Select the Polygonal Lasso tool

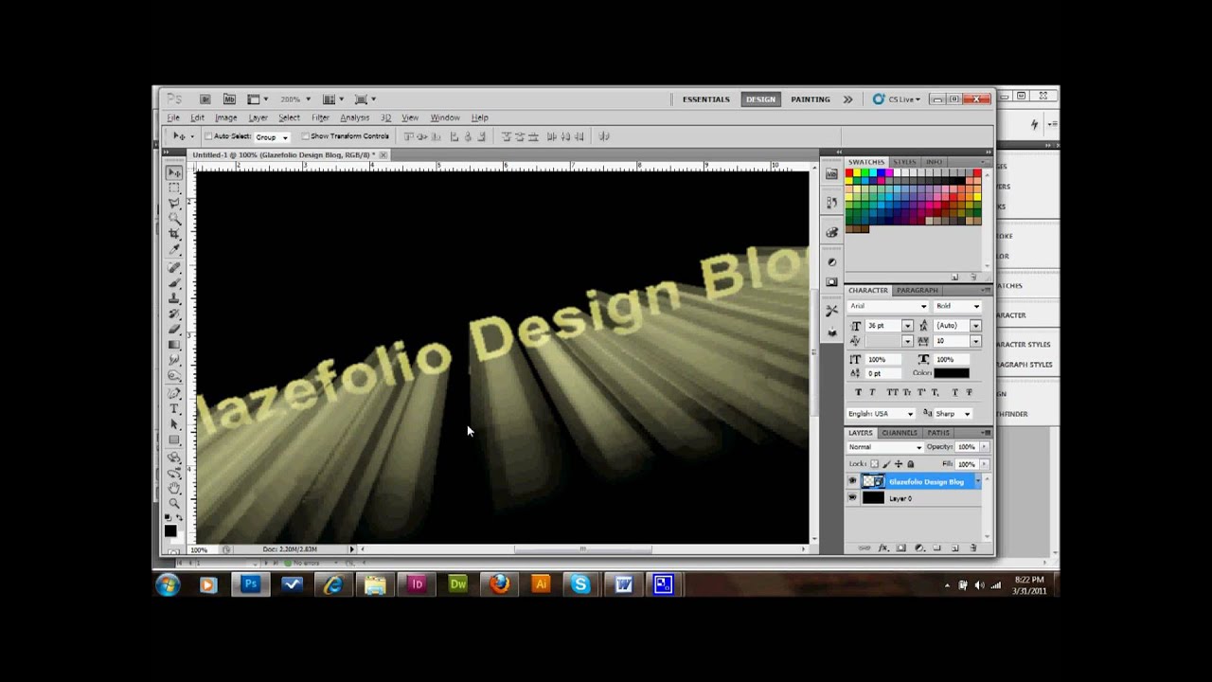pos(174,204)
